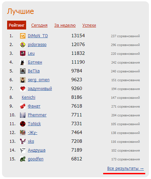Open the Все результаты link
This screenshot has width=151, height=179.
(x=126, y=169)
